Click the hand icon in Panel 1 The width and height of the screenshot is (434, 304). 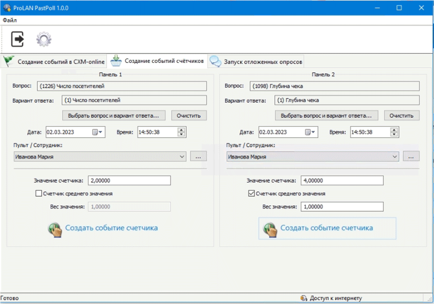pos(55,228)
